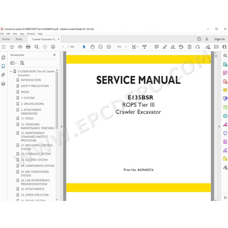Rotate the page clockwise icon
Screen dimensions: 228x228
pyautogui.click(x=198, y=47)
